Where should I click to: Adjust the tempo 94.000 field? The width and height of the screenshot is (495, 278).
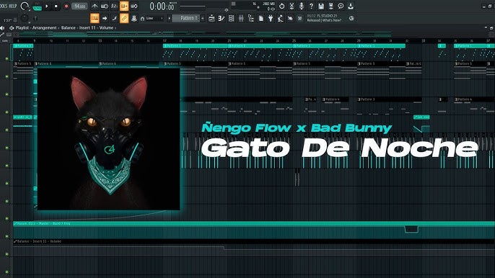click(79, 6)
